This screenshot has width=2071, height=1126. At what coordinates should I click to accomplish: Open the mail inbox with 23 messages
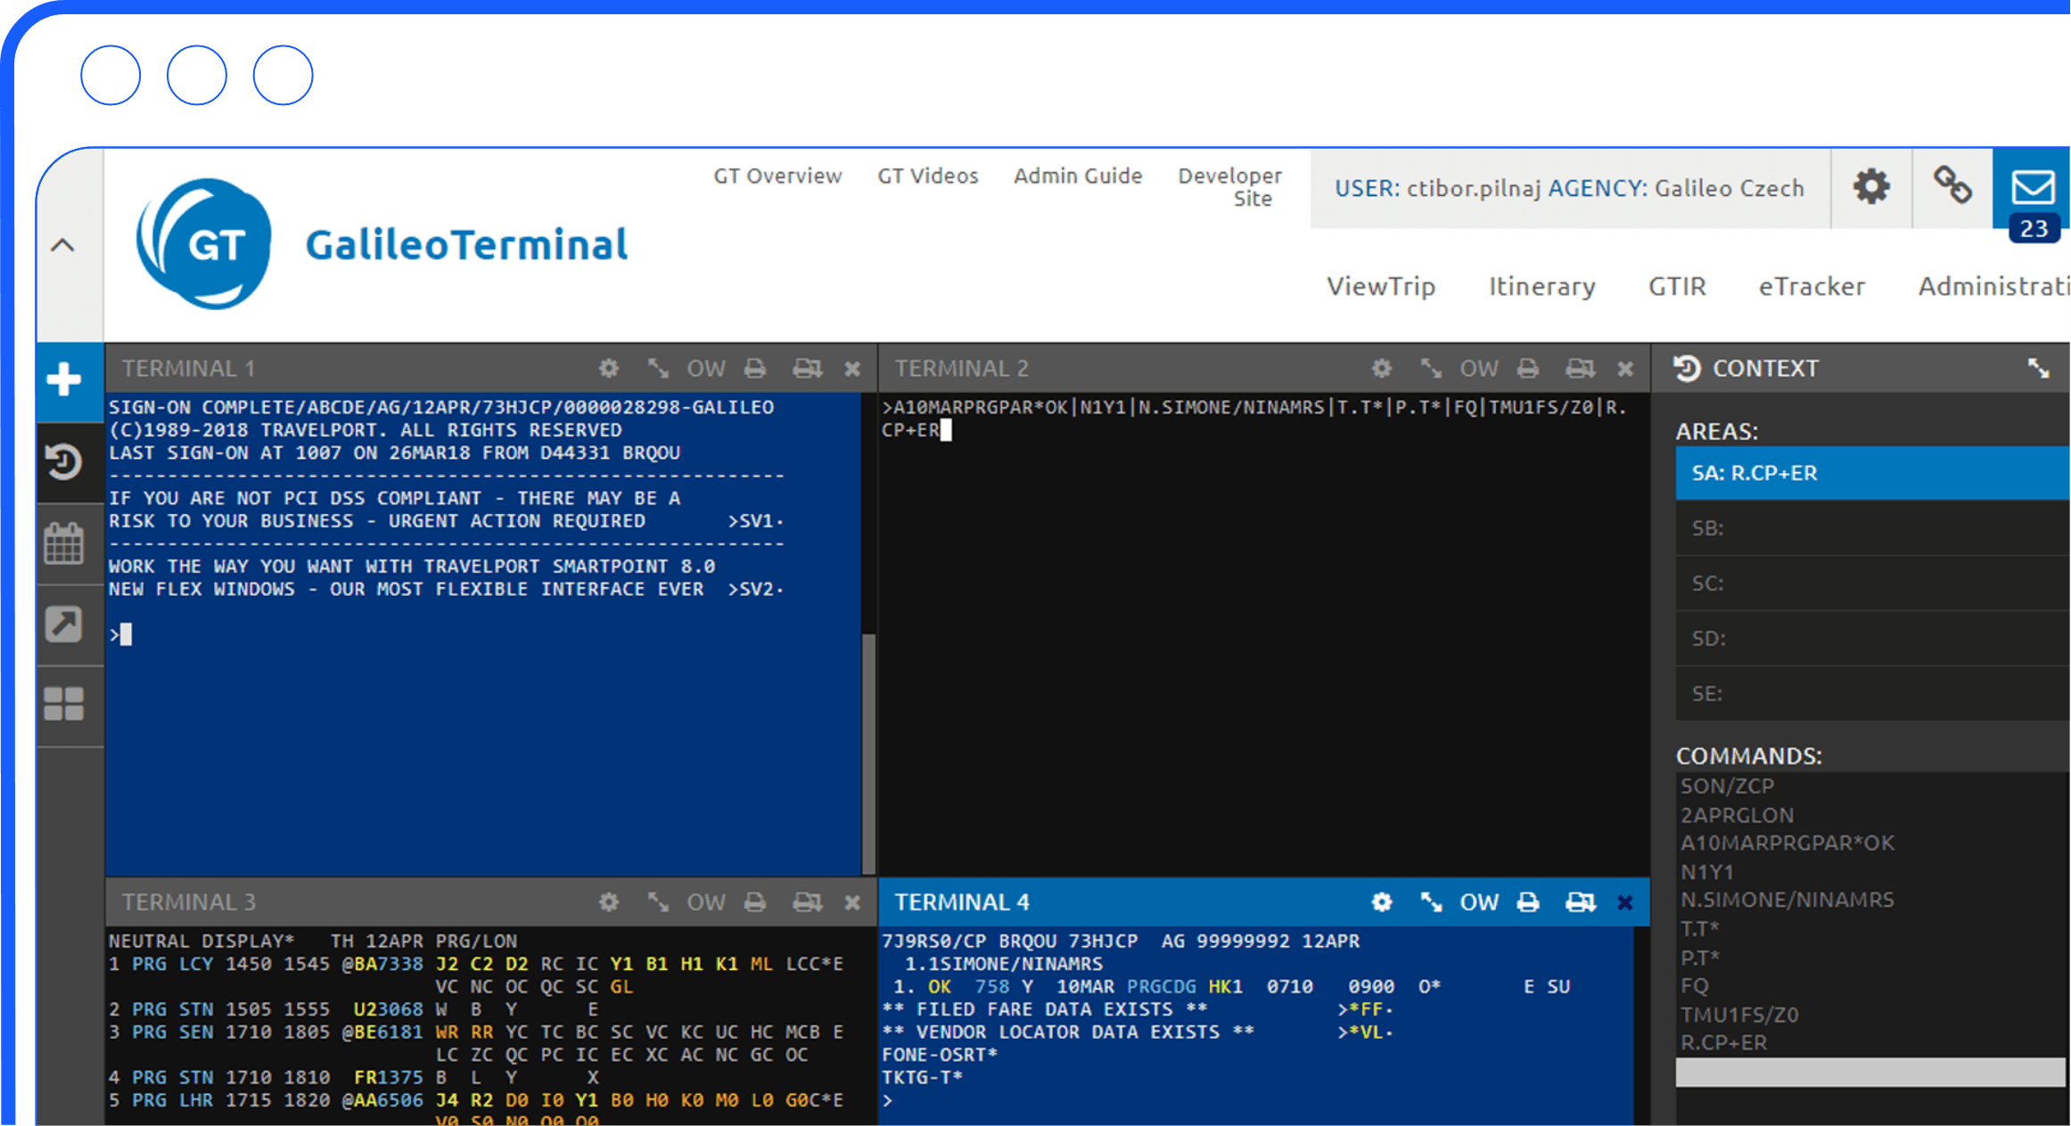(2032, 188)
